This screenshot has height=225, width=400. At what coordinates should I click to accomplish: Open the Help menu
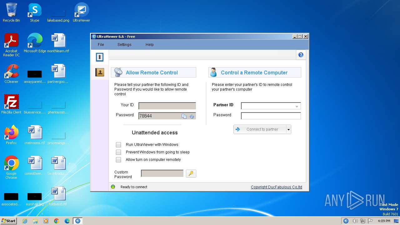[x=150, y=45]
